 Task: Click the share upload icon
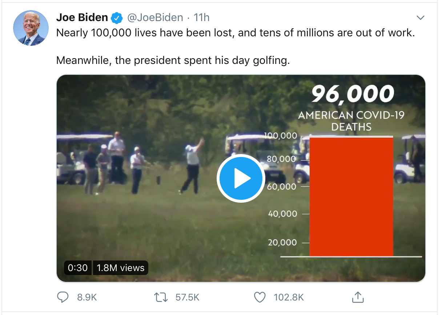point(358,297)
